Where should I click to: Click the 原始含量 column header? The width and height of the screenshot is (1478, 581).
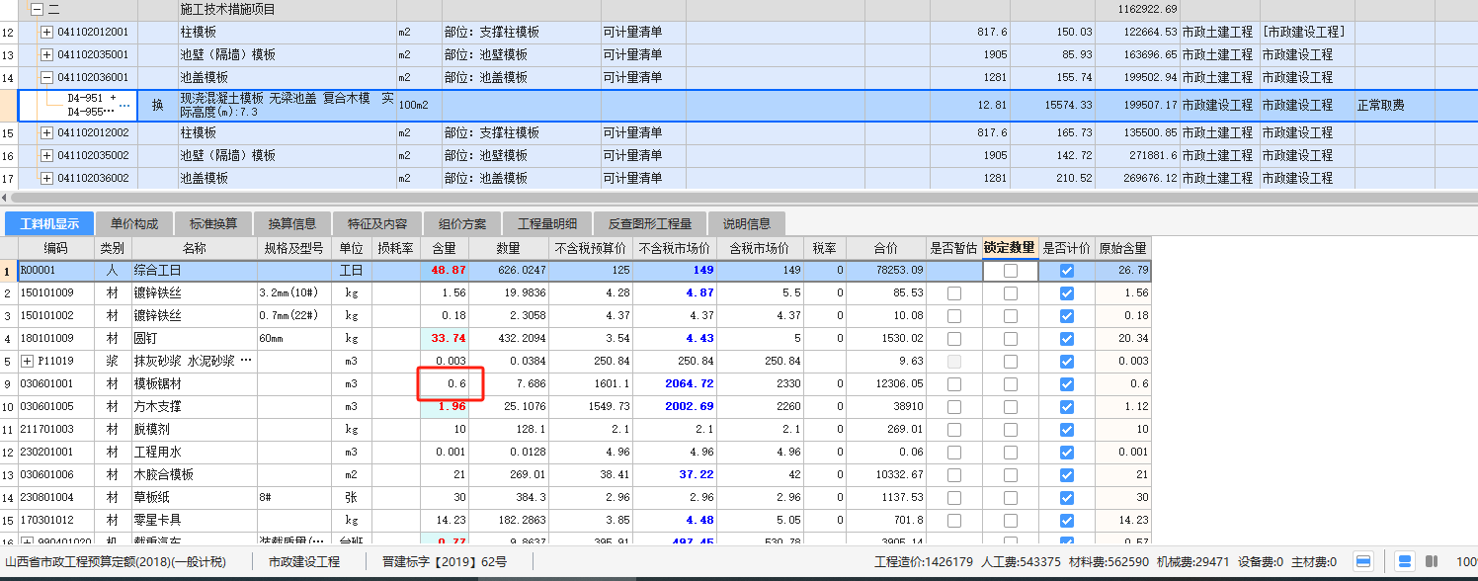1123,248
